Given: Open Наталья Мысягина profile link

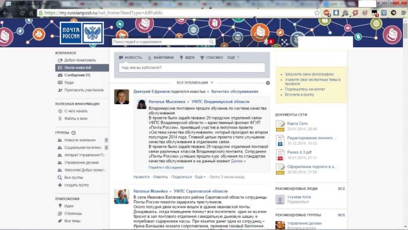Looking at the screenshot, I should pyautogui.click(x=167, y=102).
